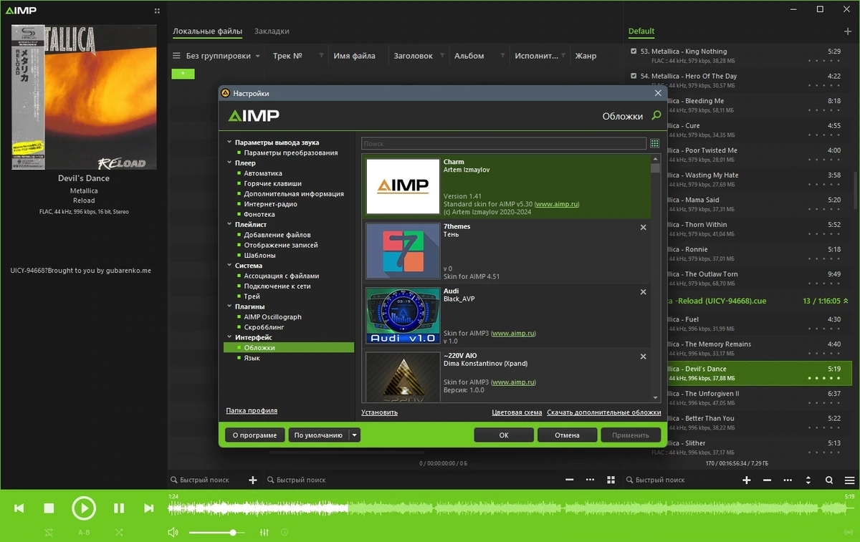Image resolution: width=860 pixels, height=542 pixels.
Task: Select the 'Default' playlist tab
Action: coord(641,32)
